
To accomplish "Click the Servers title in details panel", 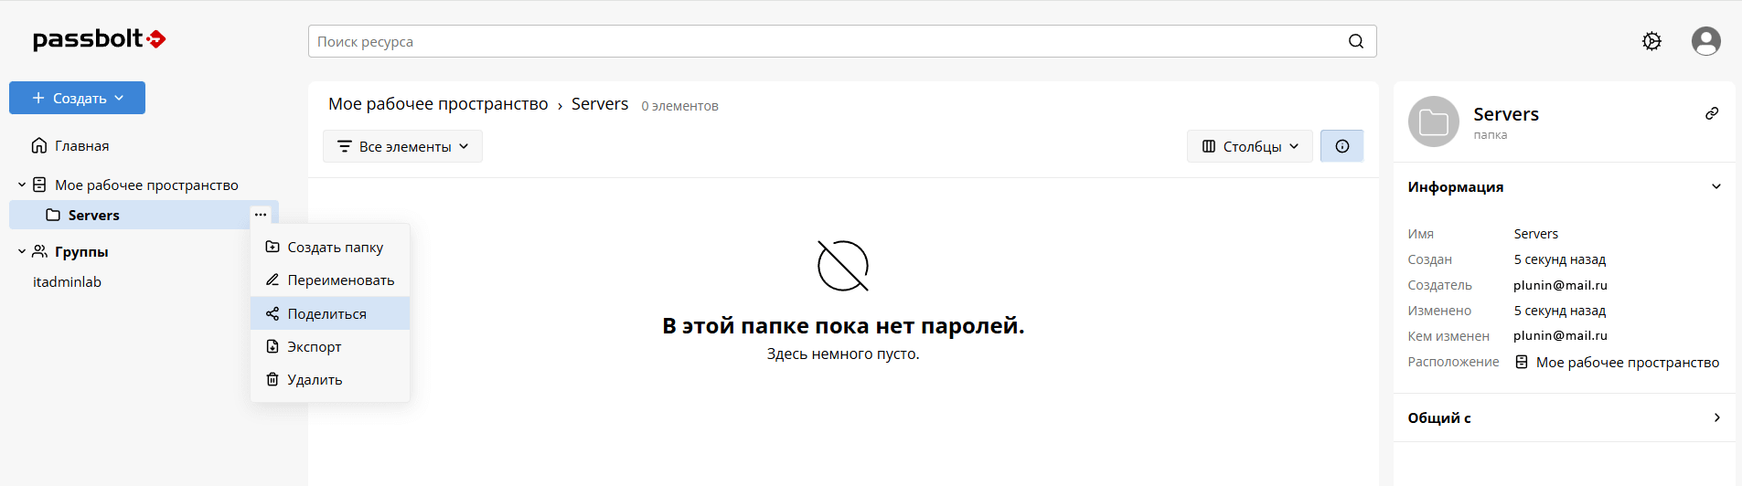I will tap(1506, 114).
